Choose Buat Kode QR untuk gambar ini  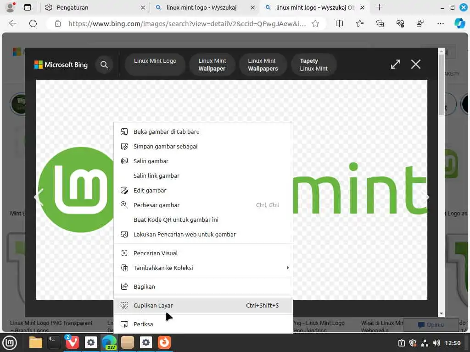click(x=203, y=220)
